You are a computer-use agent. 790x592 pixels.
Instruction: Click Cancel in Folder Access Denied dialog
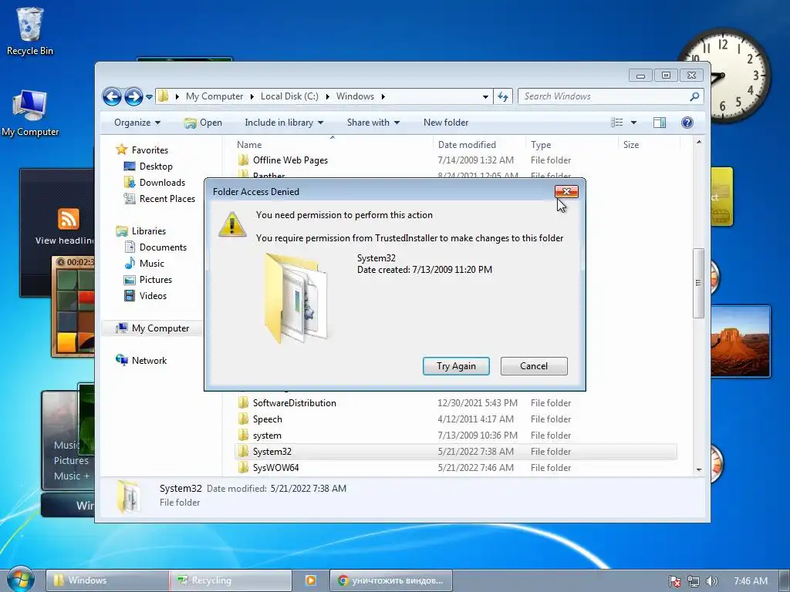(534, 366)
